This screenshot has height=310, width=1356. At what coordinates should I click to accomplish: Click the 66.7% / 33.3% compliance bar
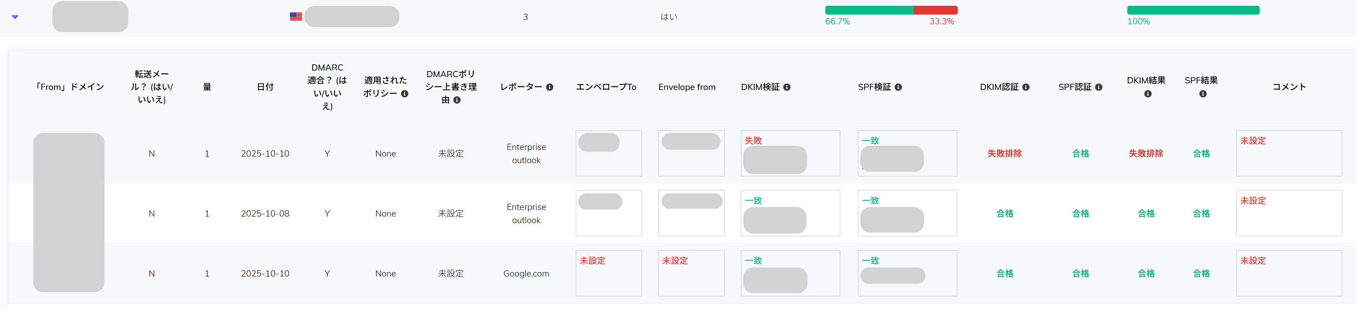click(x=891, y=11)
